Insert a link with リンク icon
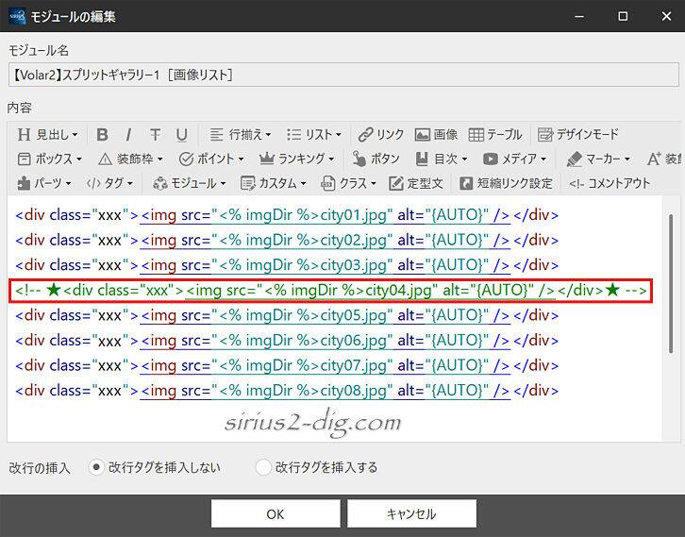 (x=380, y=135)
